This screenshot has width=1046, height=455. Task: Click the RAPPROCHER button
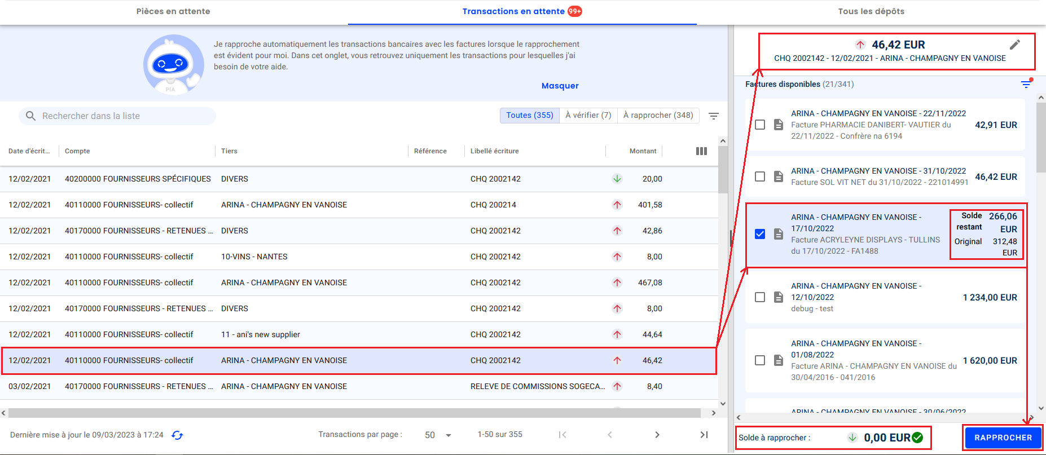[x=1003, y=438]
